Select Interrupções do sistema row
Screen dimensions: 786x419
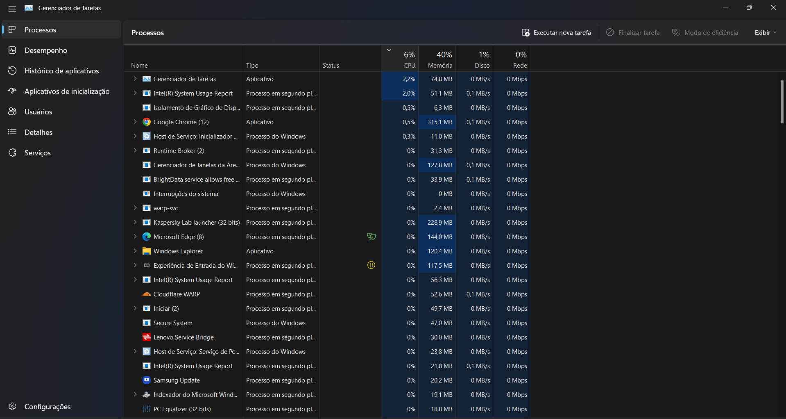click(327, 194)
